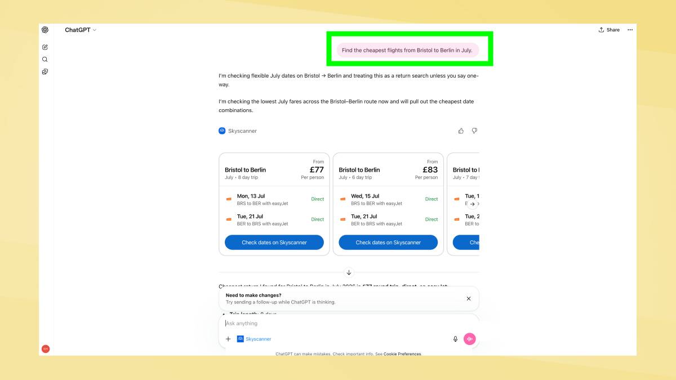Click the scroll-down arrow circle
This screenshot has width=676, height=380.
tap(349, 272)
